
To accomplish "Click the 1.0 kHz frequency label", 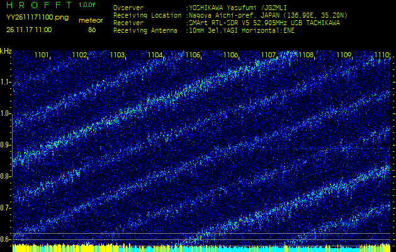I will coord(6,113).
